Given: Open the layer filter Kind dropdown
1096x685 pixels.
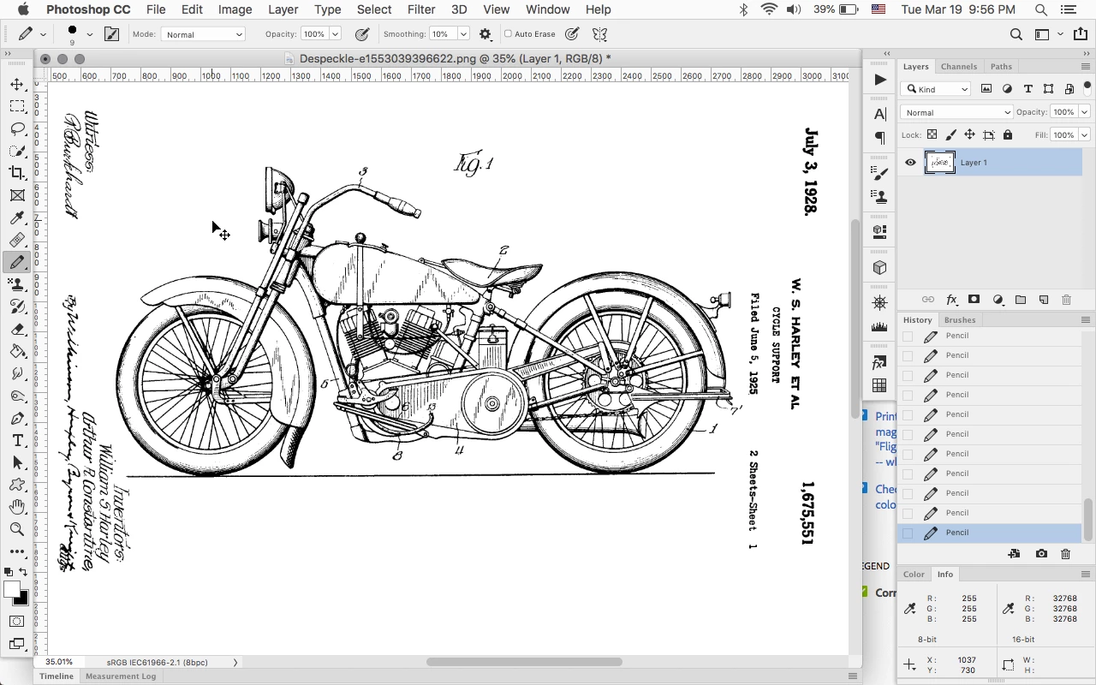Looking at the screenshot, I should click(x=937, y=89).
